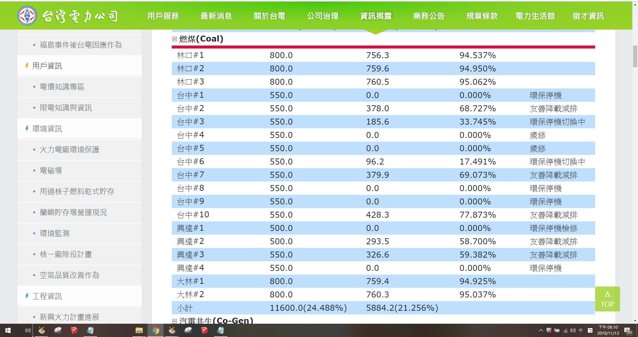The image size is (638, 337).
Task: Click 環保停機檢修 remark in 興達#1 row
Action: 554,228
